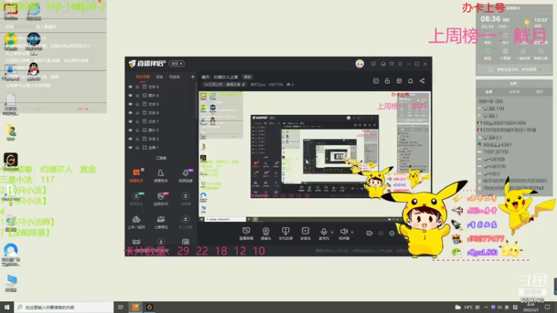
Task: Add 摄像头 camera source
Action: click(266, 234)
